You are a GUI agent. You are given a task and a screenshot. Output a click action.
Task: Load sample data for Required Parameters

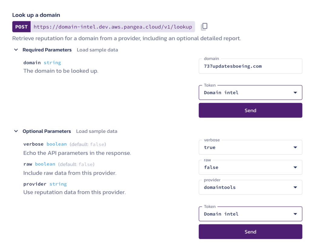pyautogui.click(x=97, y=50)
